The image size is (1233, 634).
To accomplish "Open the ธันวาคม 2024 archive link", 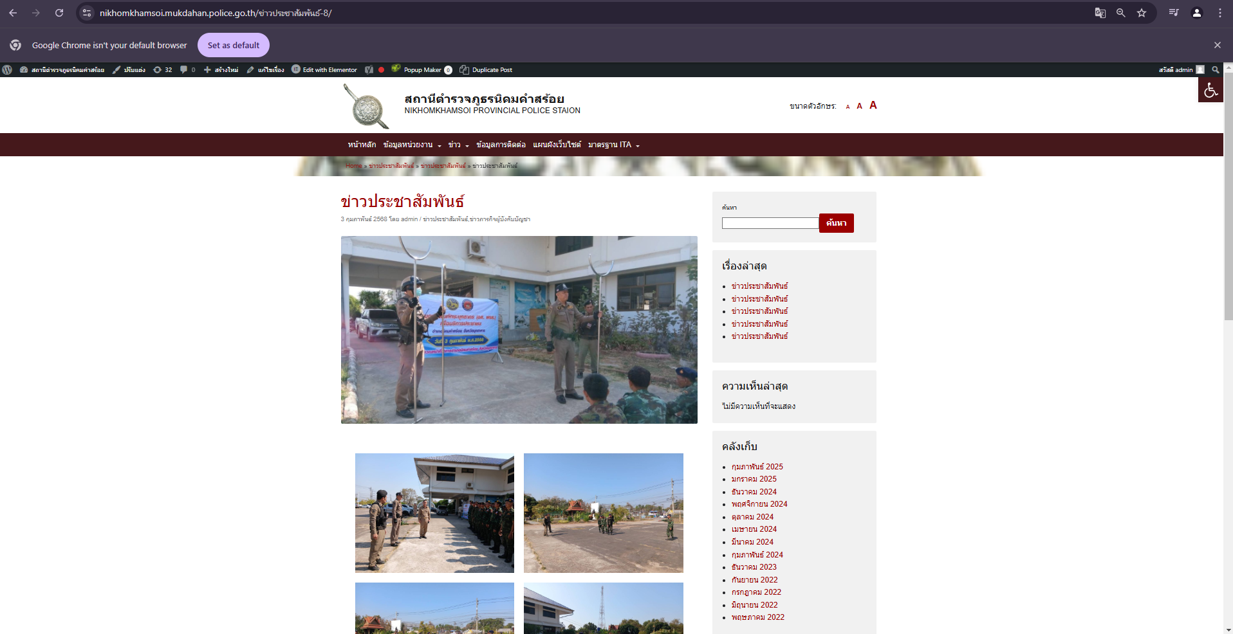I will pos(754,492).
